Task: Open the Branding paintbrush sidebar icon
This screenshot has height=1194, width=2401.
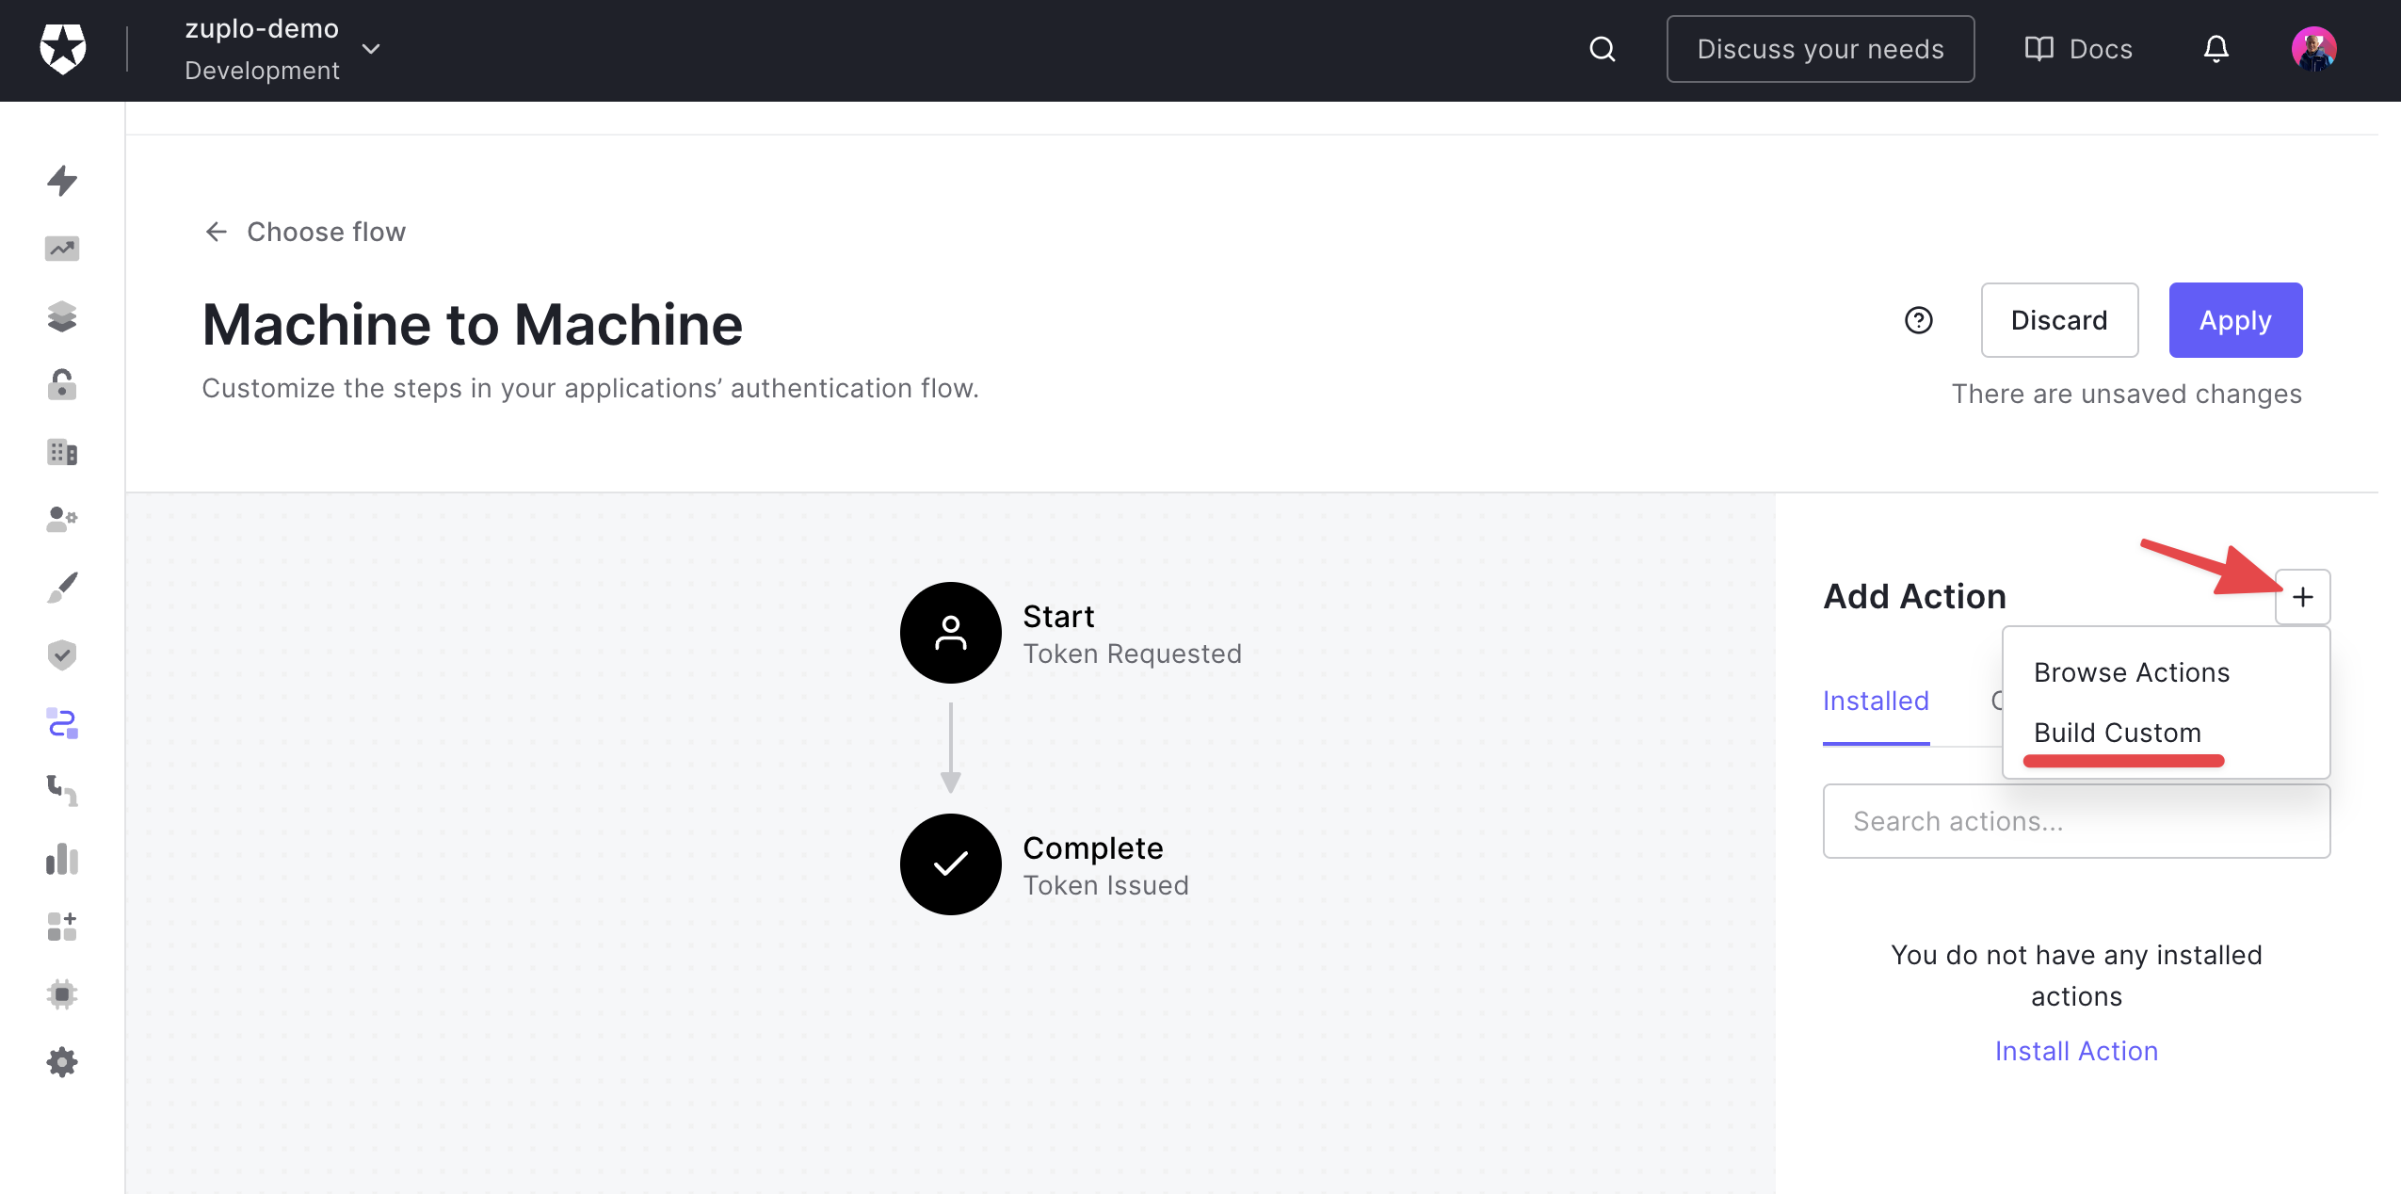Action: [x=62, y=588]
